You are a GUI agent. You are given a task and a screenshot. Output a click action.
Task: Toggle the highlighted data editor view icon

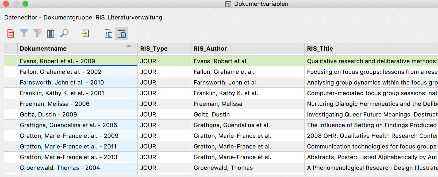[x=122, y=34]
